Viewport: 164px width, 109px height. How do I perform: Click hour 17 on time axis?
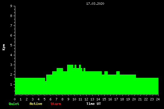116,99
